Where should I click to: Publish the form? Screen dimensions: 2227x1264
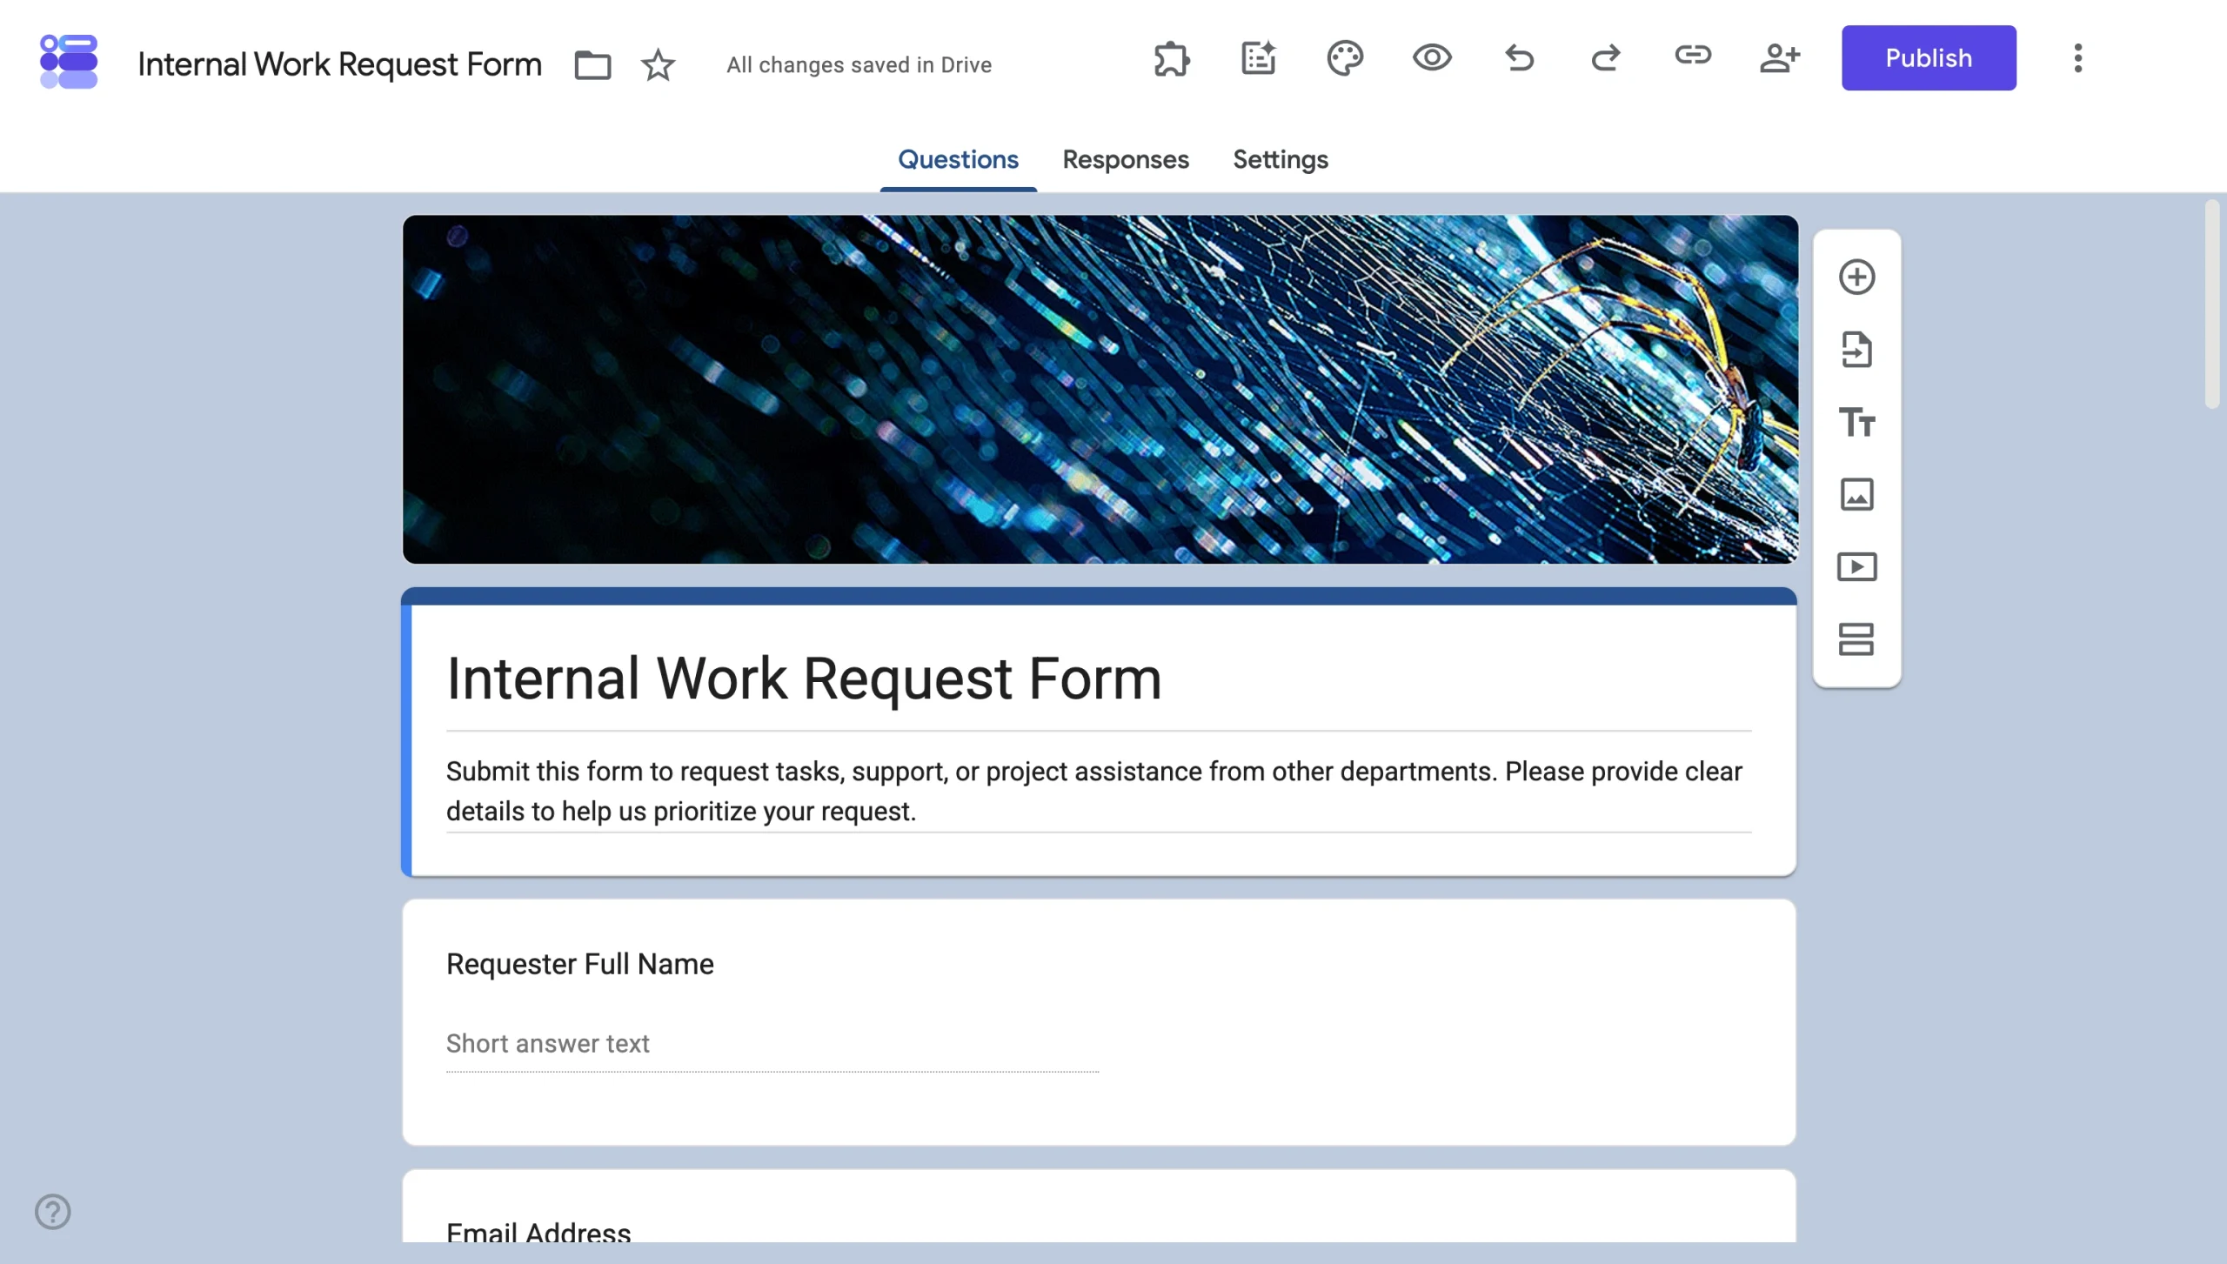point(1929,58)
